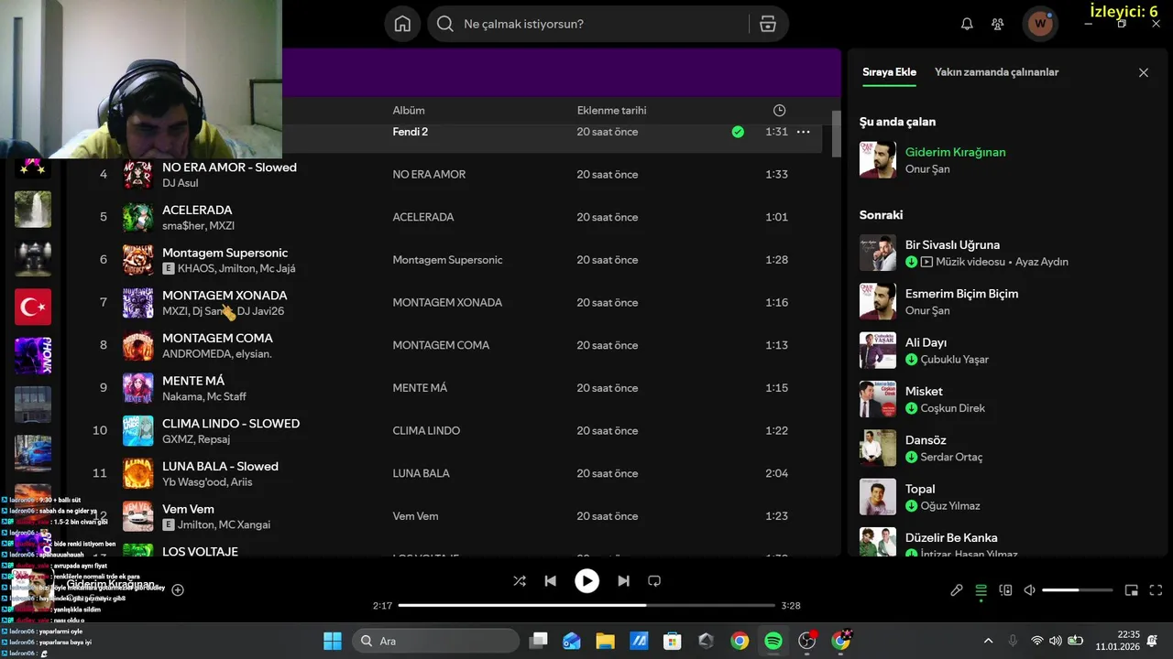Click the Topal queue cover thumbnail
Image resolution: width=1173 pixels, height=659 pixels.
(x=878, y=497)
